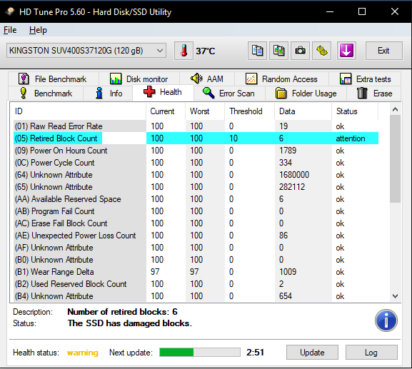Switch to Random Access tab
Screen dimensions: 412x369
pyautogui.click(x=281, y=79)
